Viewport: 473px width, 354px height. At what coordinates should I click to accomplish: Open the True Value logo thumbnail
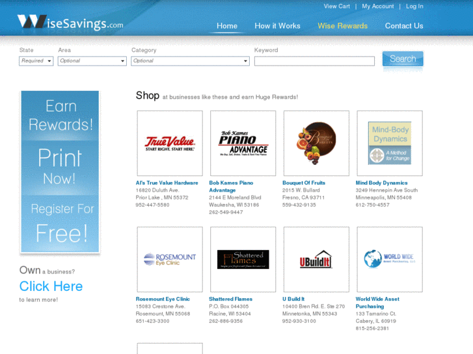click(x=170, y=143)
